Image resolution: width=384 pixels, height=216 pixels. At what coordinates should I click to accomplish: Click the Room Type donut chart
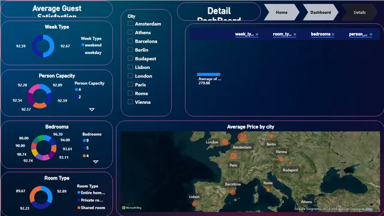41,197
